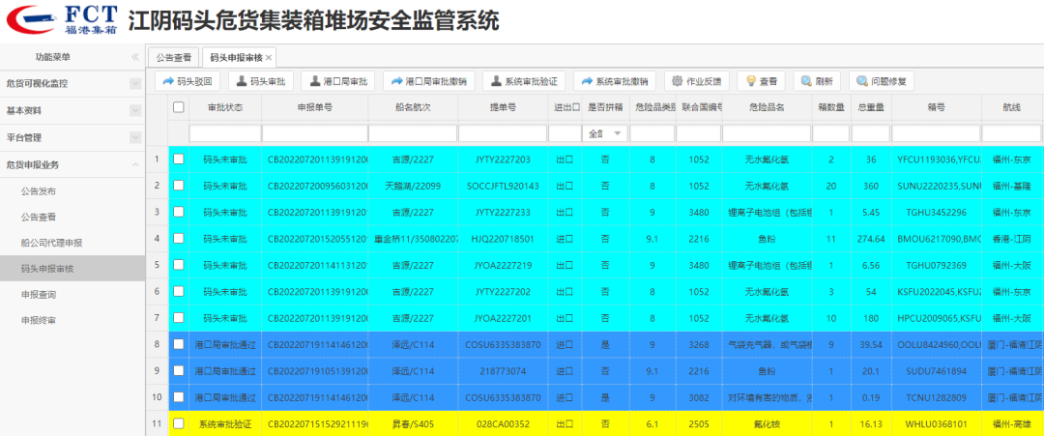
Task: Collapse the 功能菜单 sidebar using double-arrow icon
Action: (x=135, y=57)
